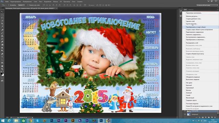Expand the status bar info arrow
Viewport: 219px width, 123px height.
coord(33,118)
